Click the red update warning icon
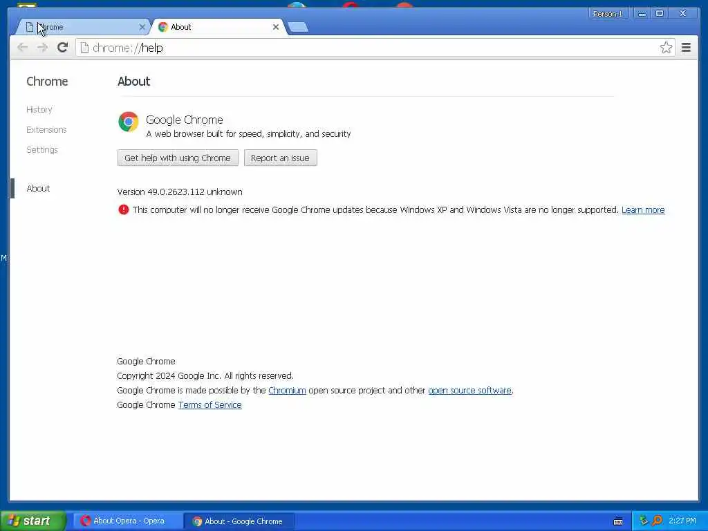The image size is (708, 531). coord(123,209)
